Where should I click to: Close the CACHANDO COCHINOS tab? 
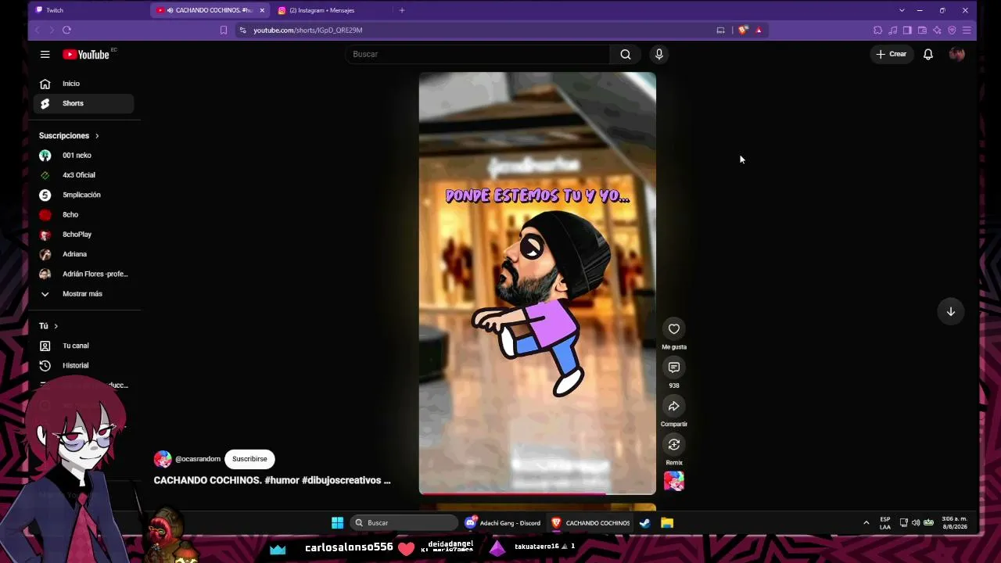pos(262,10)
